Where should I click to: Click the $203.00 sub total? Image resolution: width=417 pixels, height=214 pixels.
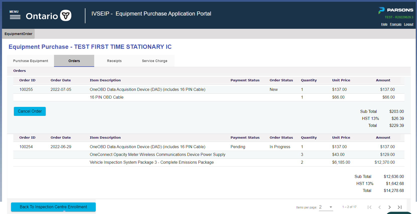[x=397, y=111]
